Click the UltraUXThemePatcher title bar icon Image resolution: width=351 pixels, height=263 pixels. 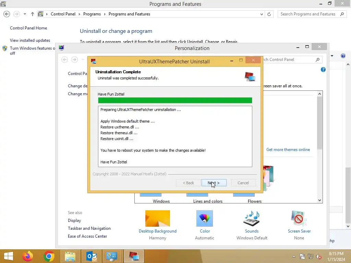point(93,61)
